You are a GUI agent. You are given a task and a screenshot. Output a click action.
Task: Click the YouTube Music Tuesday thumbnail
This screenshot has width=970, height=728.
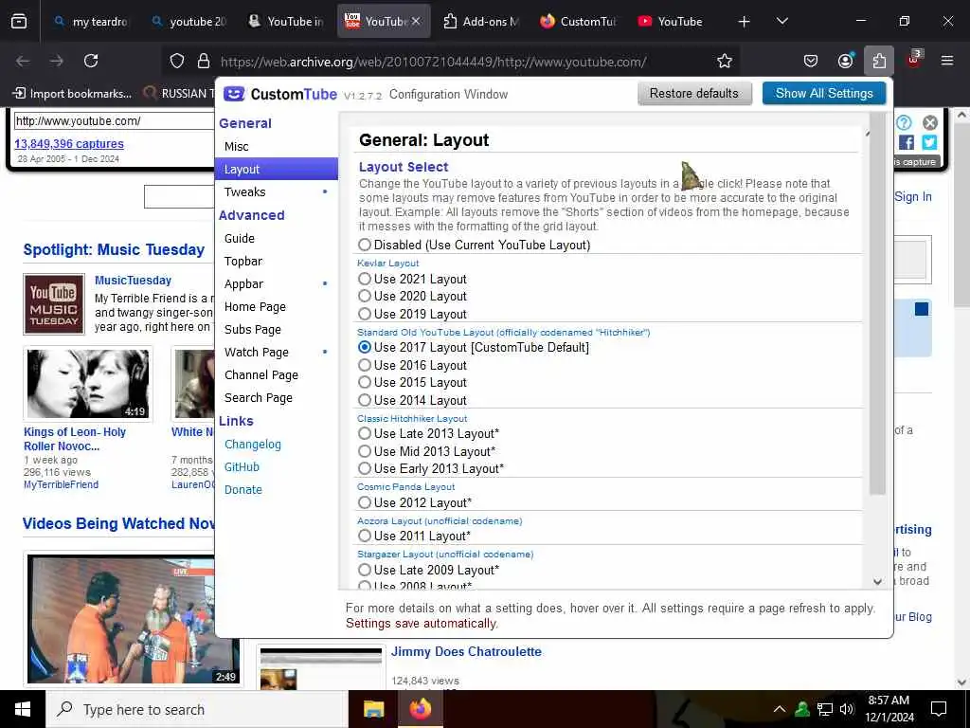pos(54,304)
